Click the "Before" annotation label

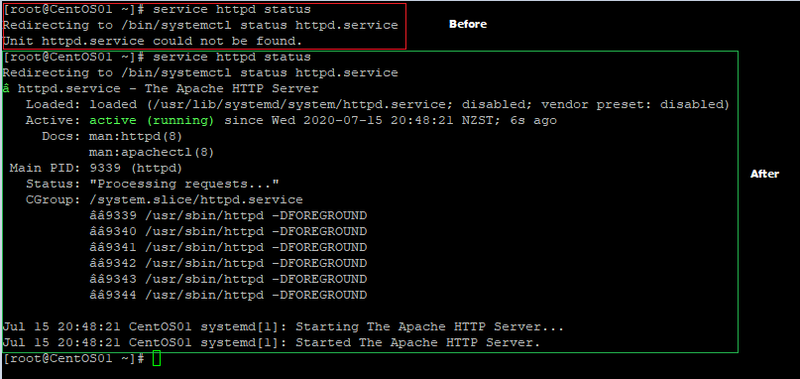(468, 24)
